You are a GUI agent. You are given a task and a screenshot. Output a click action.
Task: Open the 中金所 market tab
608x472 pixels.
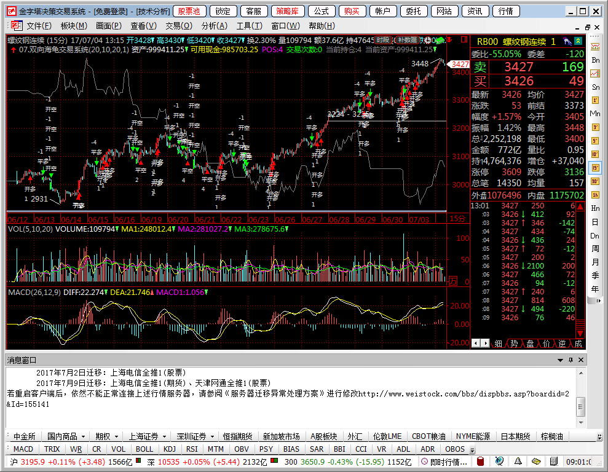(25, 436)
